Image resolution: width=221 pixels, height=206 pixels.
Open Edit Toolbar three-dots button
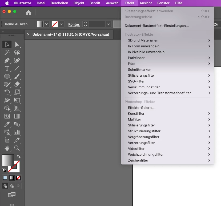12,205
